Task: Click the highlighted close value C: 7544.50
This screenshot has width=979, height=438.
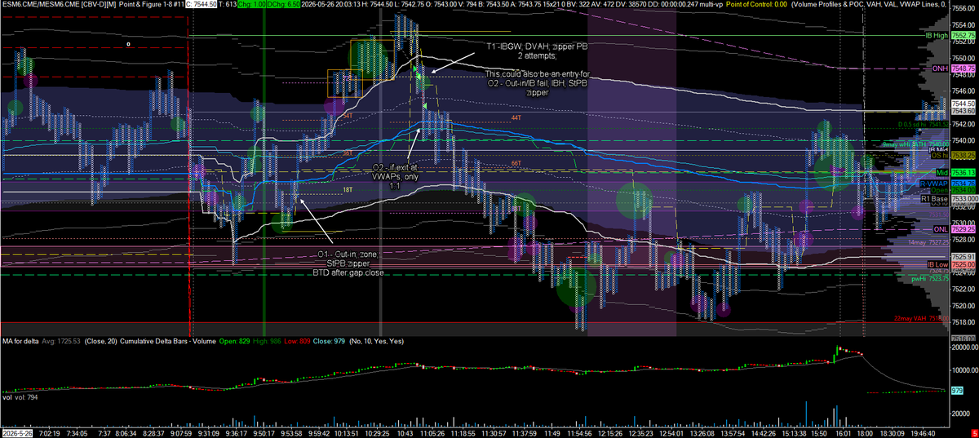Action: (x=201, y=4)
